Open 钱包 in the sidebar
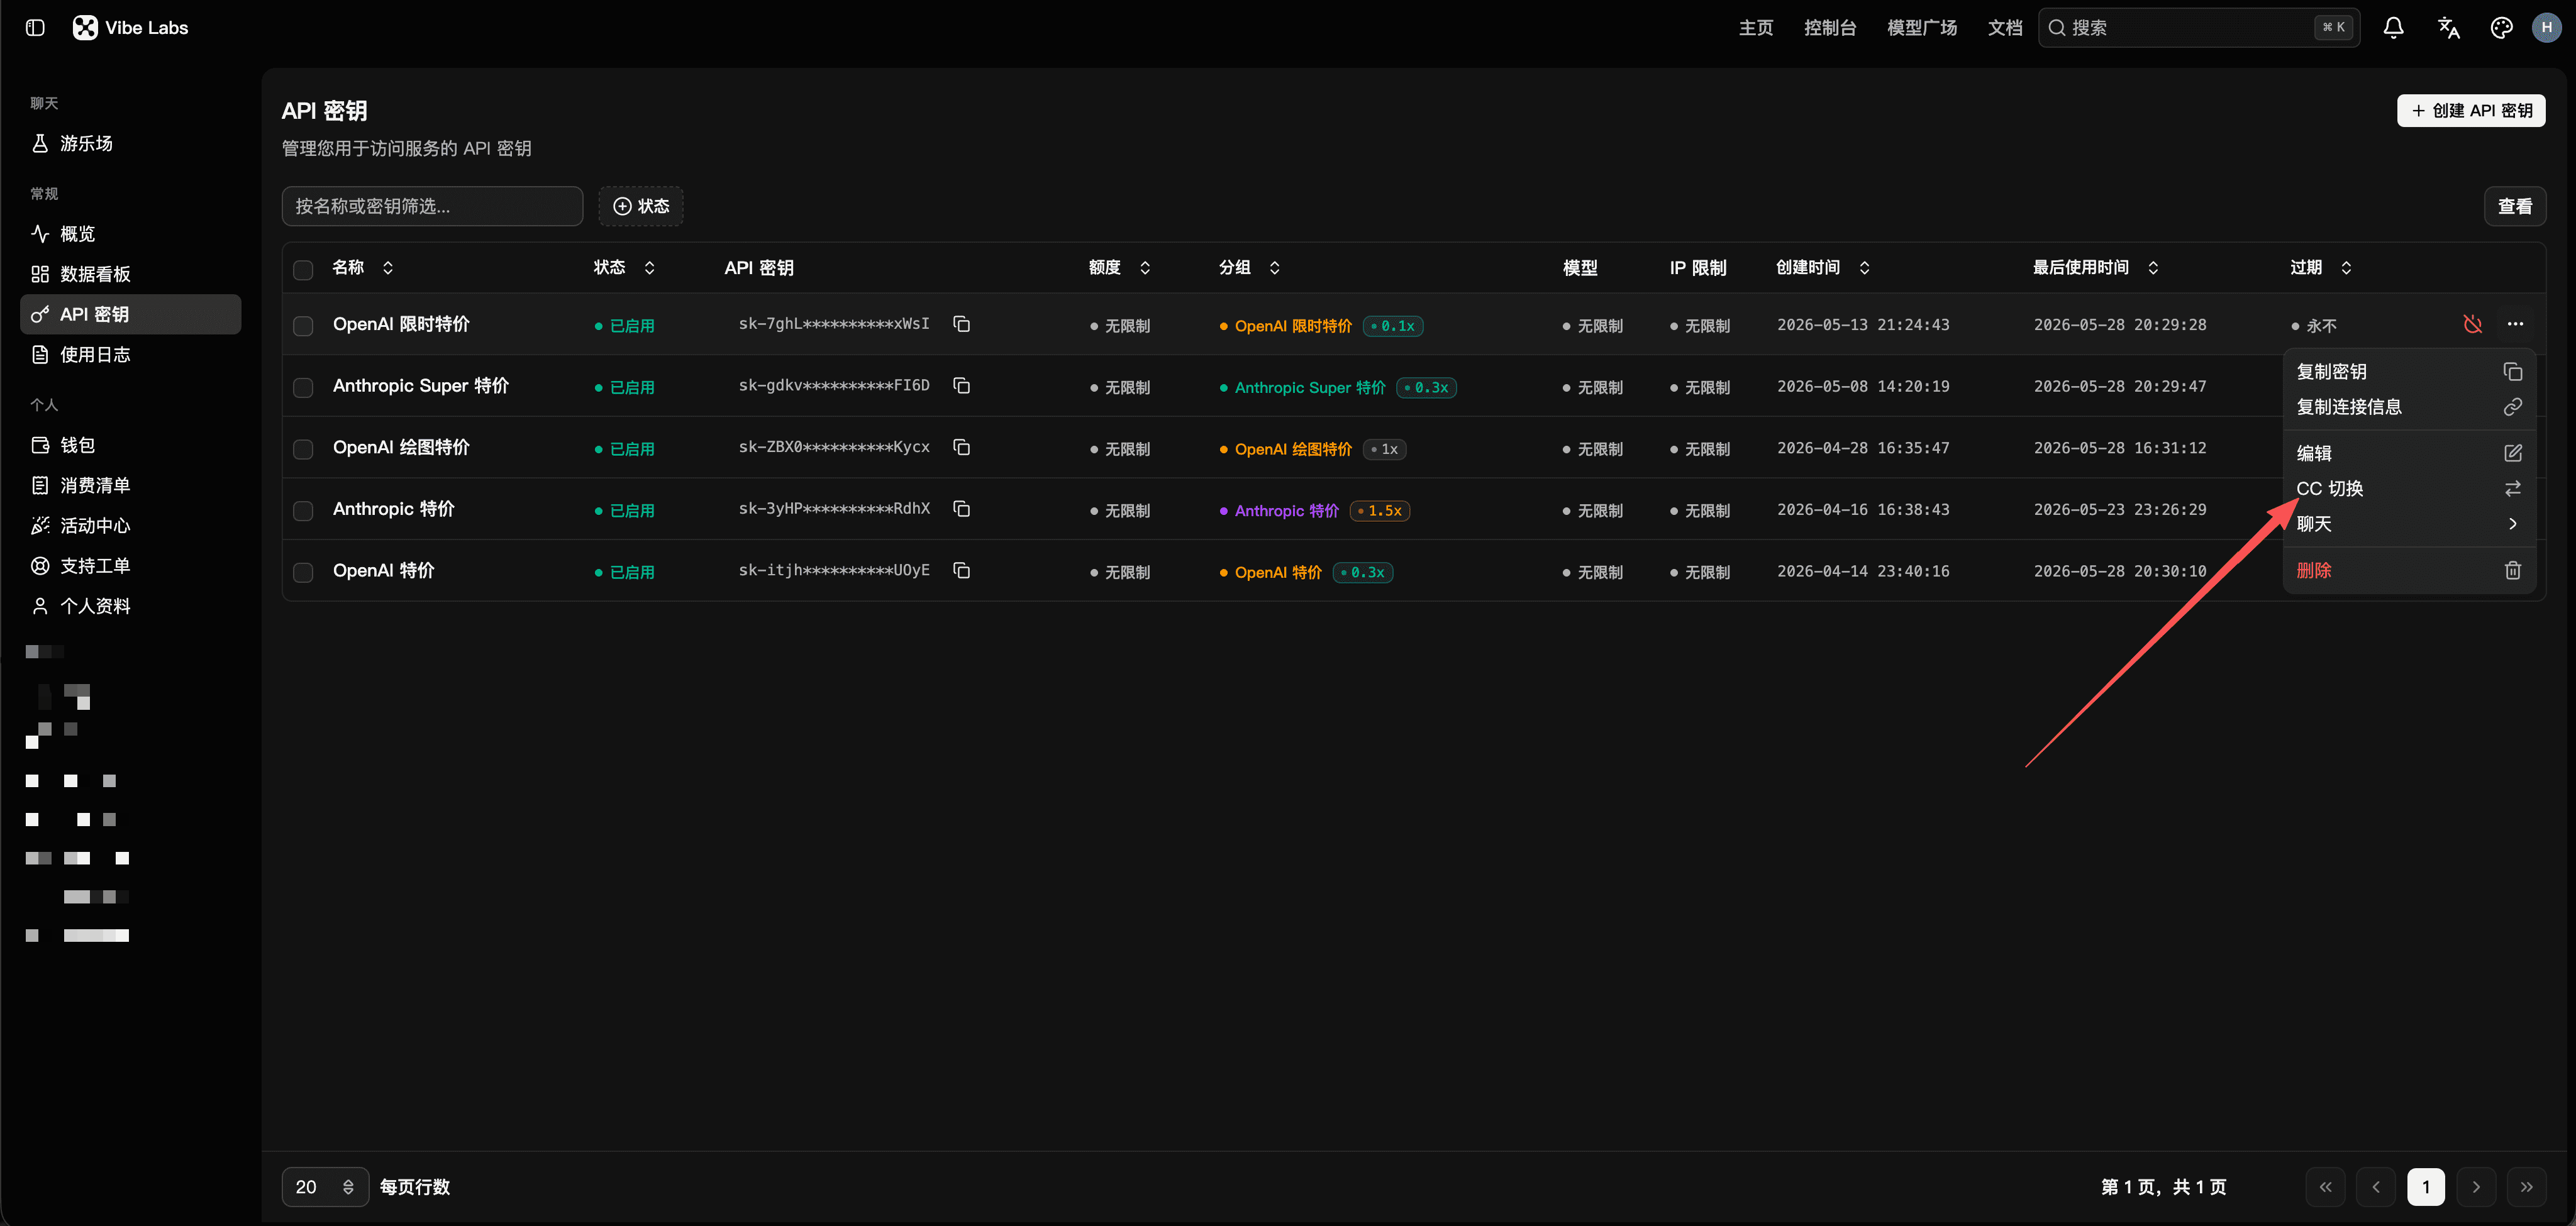2576x1226 pixels. pyautogui.click(x=130, y=445)
